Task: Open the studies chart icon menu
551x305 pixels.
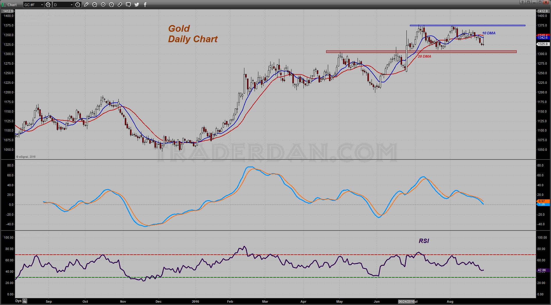Action: [x=95, y=5]
